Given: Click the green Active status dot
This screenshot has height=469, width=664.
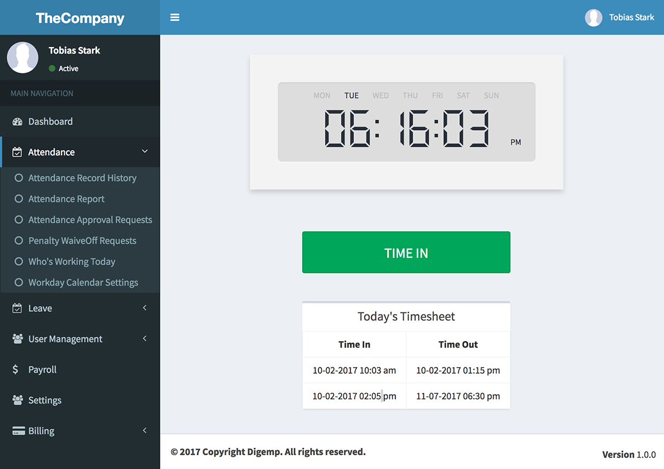Looking at the screenshot, I should (x=52, y=69).
